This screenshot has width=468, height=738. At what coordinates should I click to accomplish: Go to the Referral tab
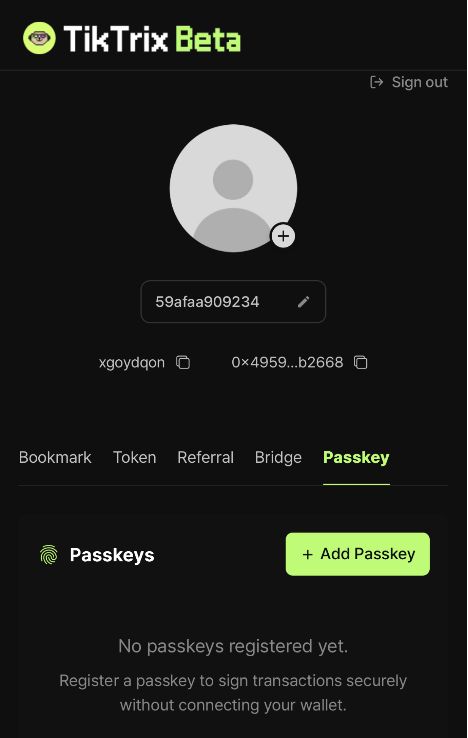click(x=205, y=457)
